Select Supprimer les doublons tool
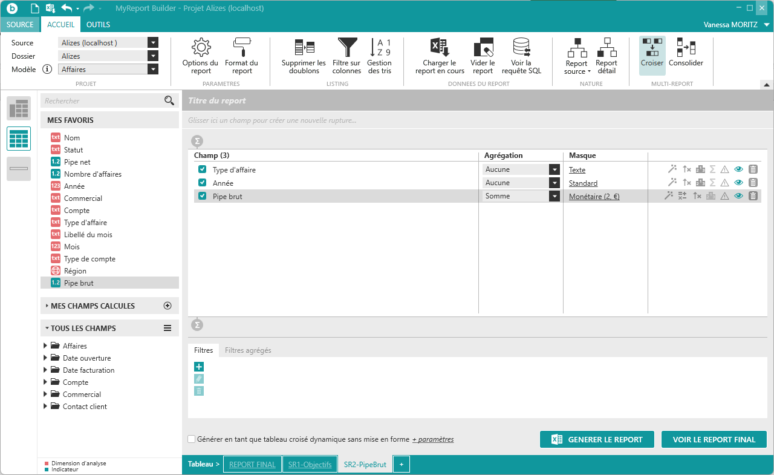The width and height of the screenshot is (774, 475). 304,48
